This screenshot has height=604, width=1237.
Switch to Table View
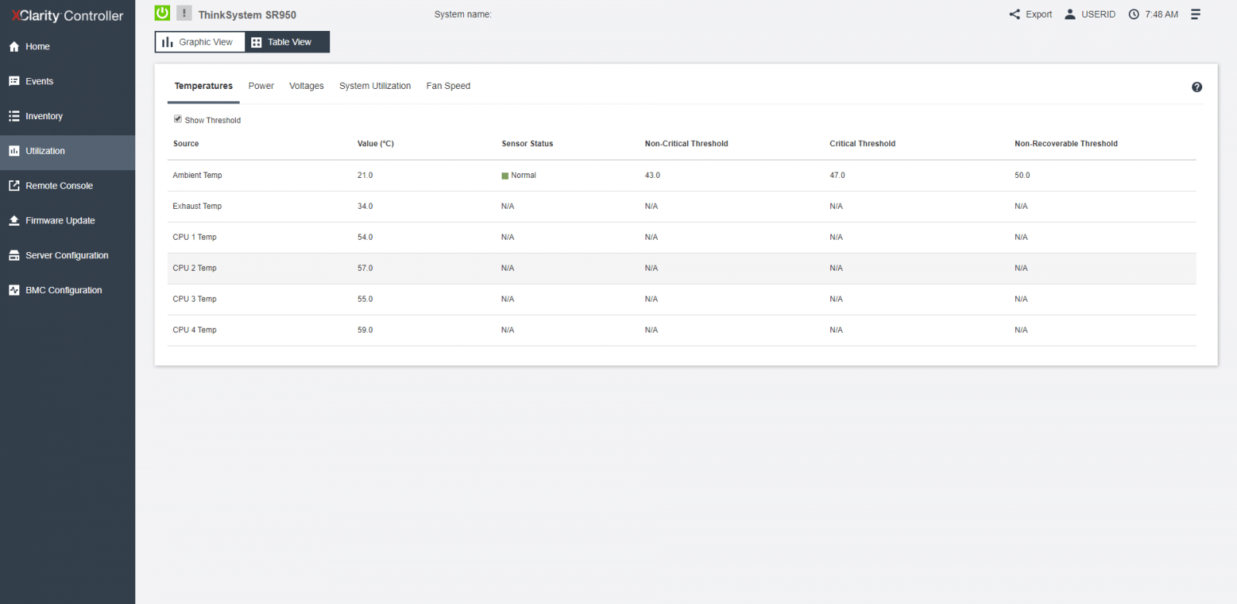(288, 42)
